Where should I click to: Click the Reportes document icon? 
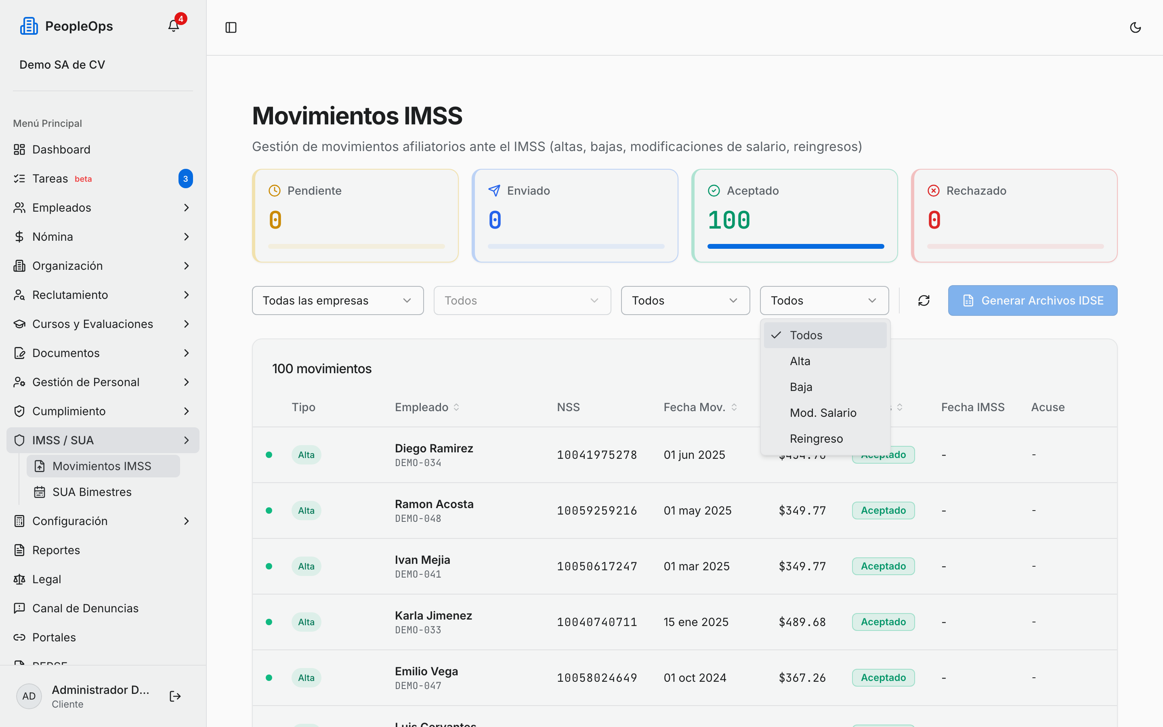click(x=19, y=550)
